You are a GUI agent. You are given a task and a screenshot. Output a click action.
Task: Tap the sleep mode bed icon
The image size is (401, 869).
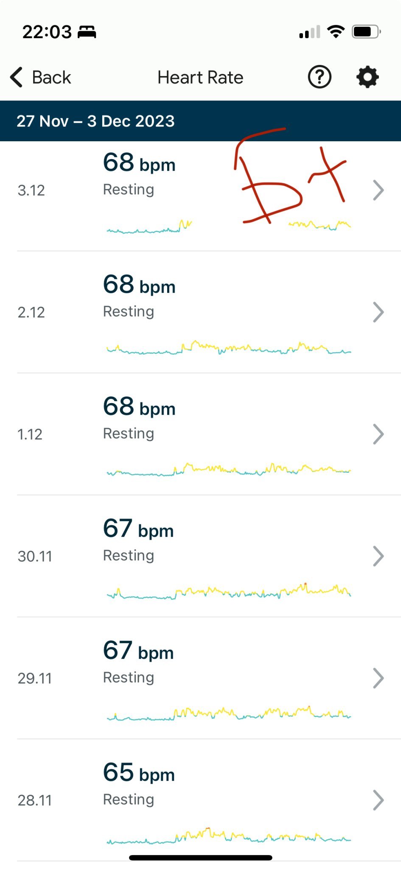pos(87,32)
